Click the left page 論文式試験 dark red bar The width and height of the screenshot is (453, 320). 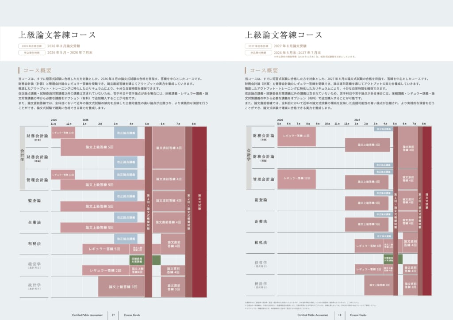point(200,212)
